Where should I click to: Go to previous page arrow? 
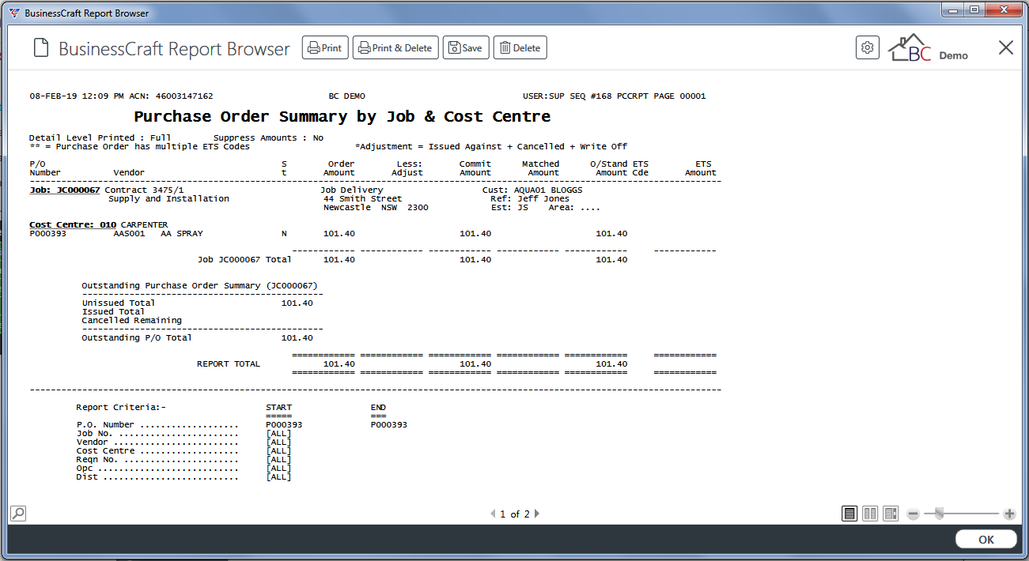[x=492, y=514]
